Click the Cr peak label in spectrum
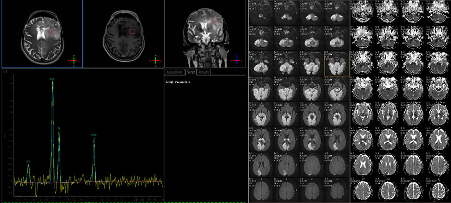This screenshot has width=451, height=203. 59,128
